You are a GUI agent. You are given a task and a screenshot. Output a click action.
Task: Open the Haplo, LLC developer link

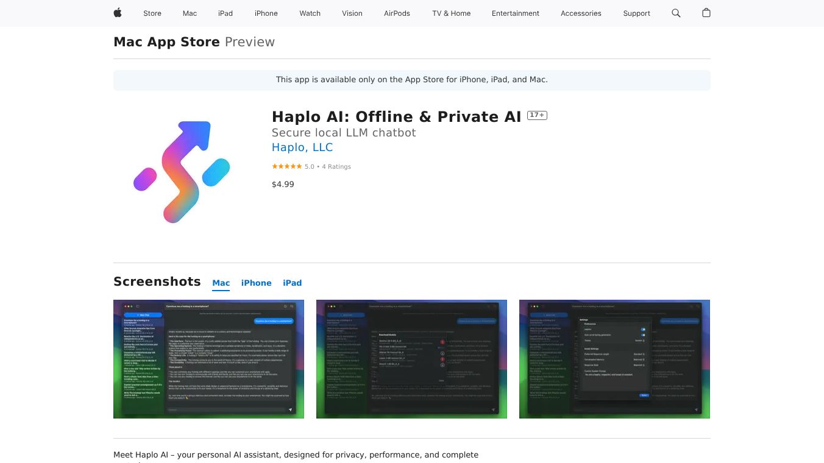[302, 147]
